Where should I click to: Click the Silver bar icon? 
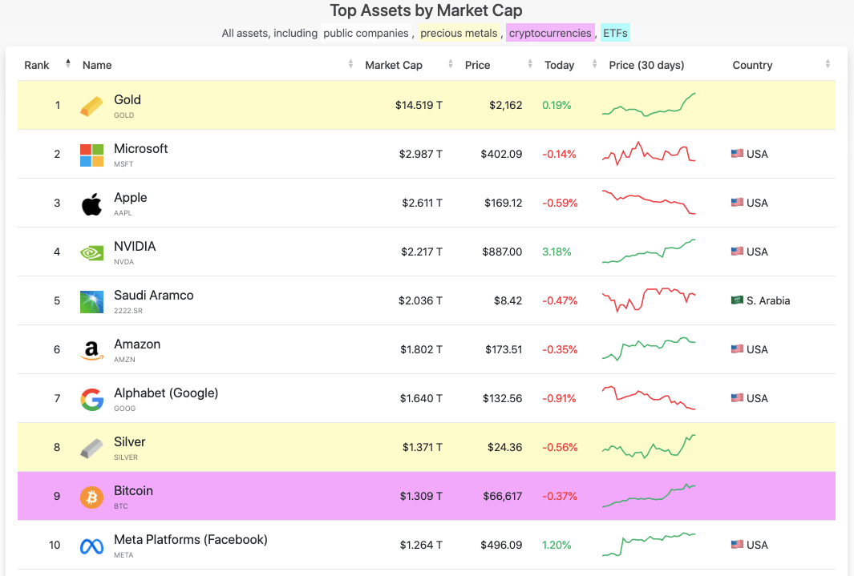click(x=91, y=448)
